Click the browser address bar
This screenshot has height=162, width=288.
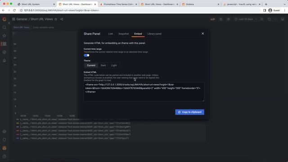[139, 10]
